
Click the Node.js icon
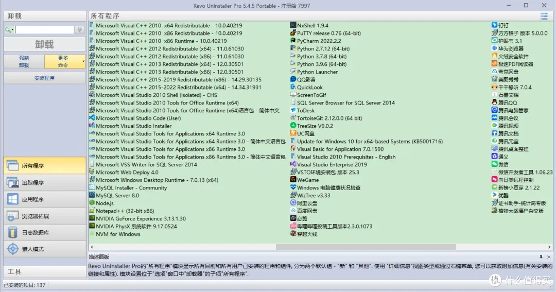pyautogui.click(x=92, y=203)
